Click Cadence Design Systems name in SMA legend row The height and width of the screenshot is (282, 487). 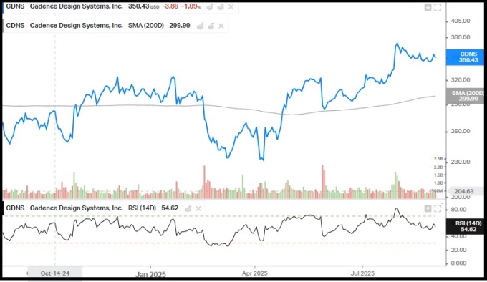77,26
